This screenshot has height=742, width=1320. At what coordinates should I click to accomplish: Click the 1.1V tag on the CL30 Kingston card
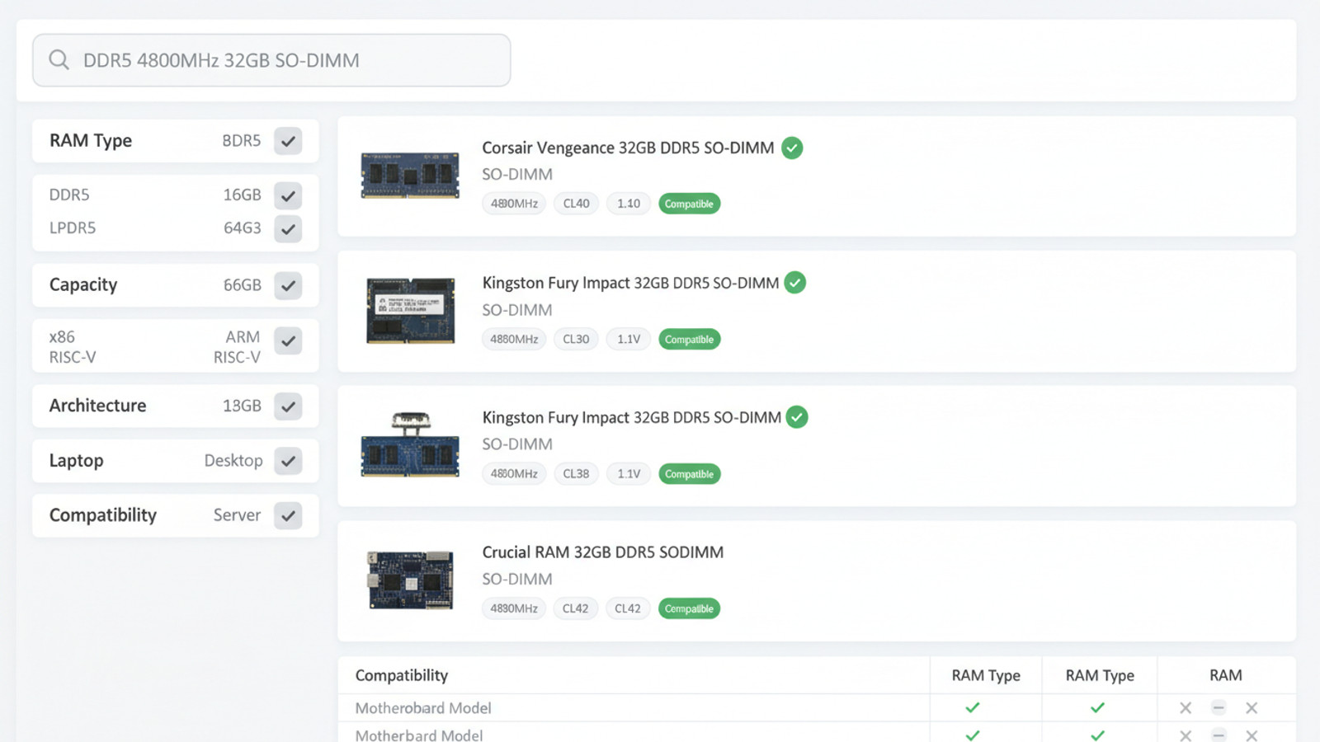[629, 339]
